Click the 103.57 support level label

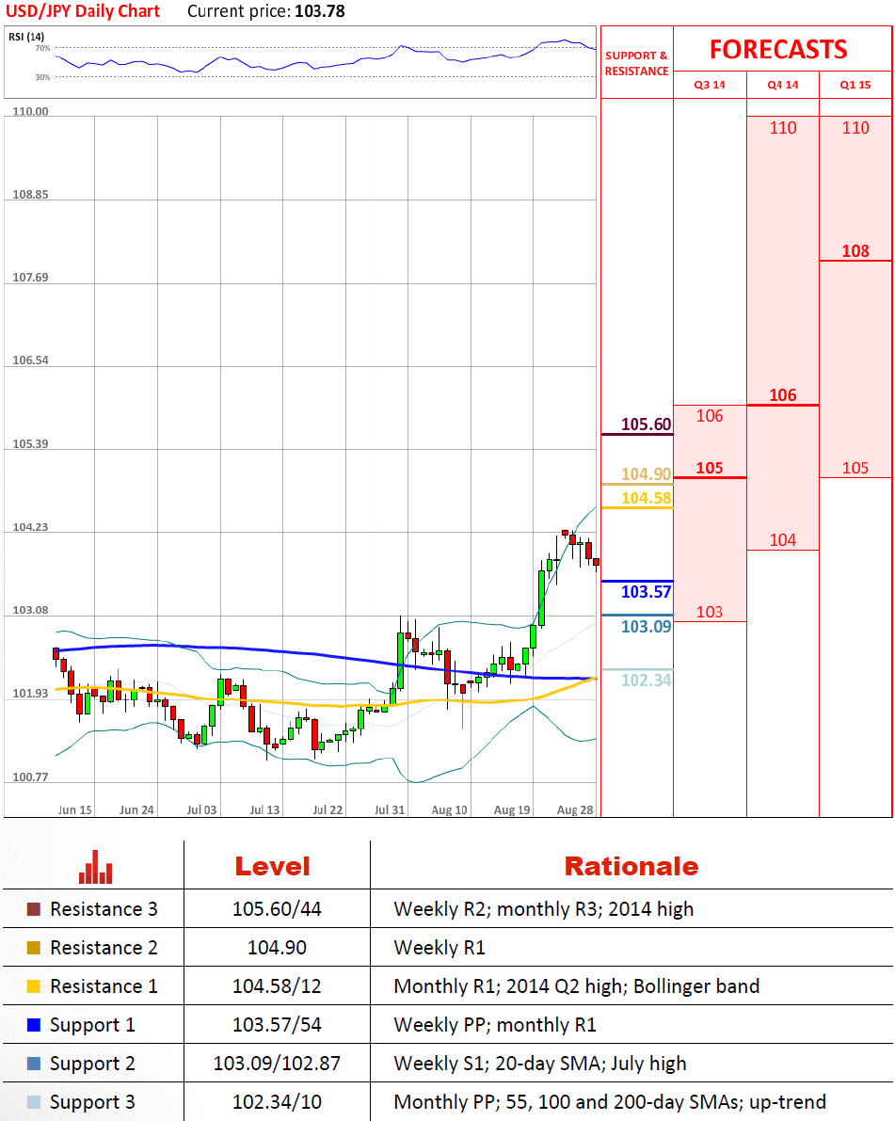tap(647, 592)
